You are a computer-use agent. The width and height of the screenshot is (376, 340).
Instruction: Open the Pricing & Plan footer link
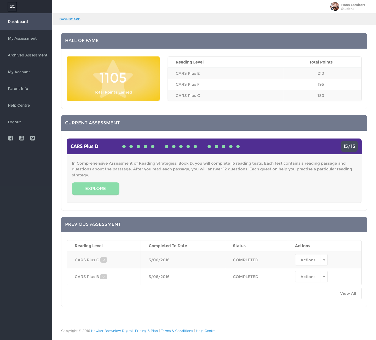(146, 331)
